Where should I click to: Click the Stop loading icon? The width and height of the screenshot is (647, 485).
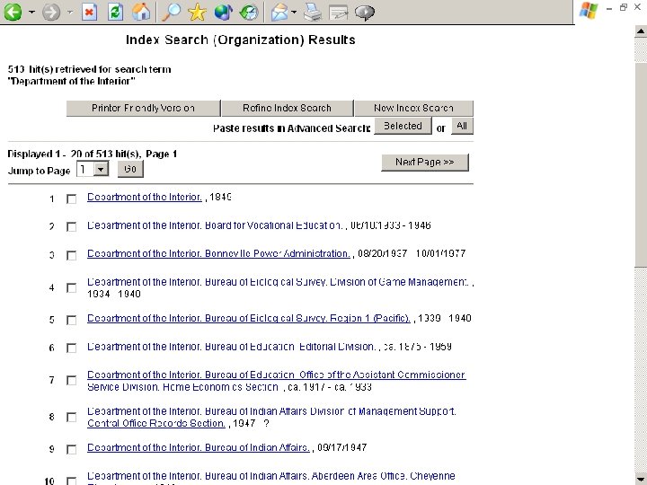[x=90, y=12]
